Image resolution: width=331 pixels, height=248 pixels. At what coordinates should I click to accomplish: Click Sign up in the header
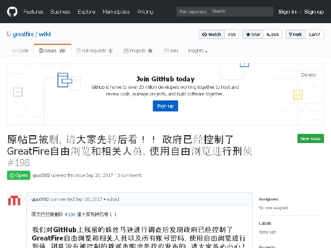314,12
